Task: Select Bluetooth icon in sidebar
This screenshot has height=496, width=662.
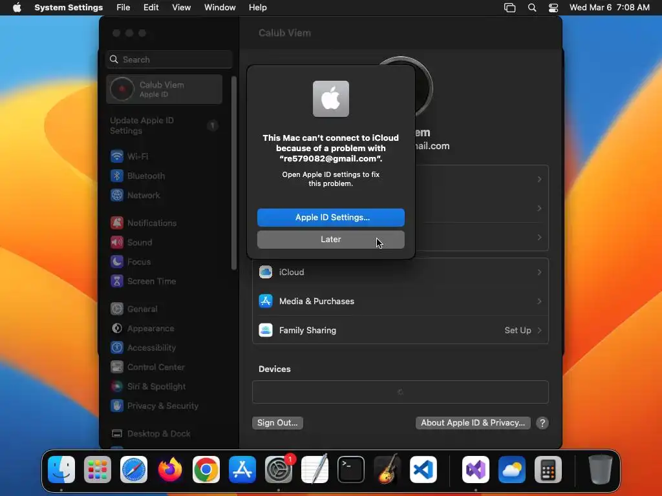Action: coord(117,176)
